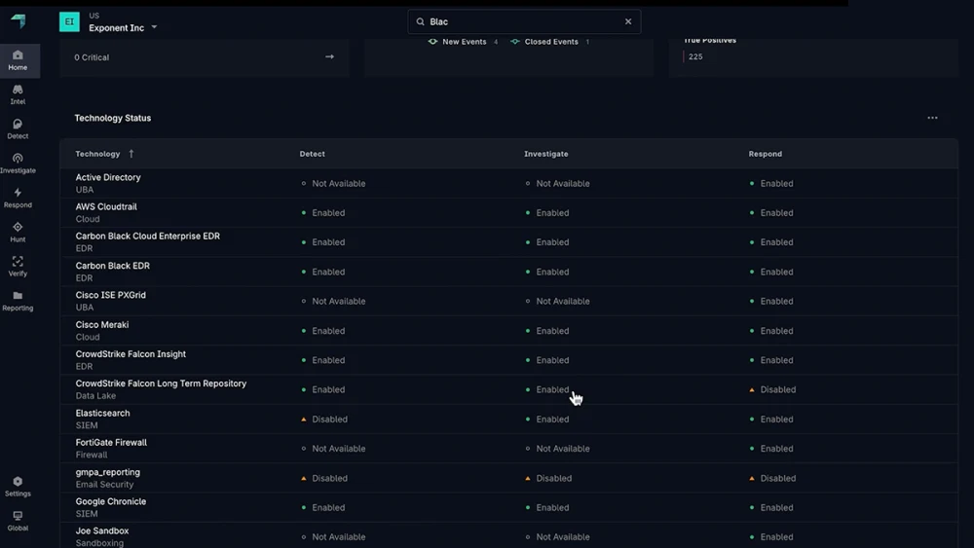Click the EI organization avatar
The image size is (974, 548).
[x=69, y=21]
